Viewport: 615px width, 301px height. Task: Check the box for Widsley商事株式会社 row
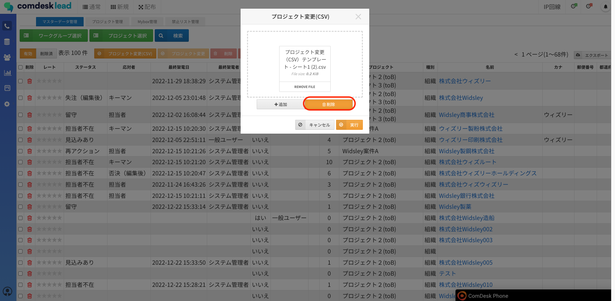(21, 115)
